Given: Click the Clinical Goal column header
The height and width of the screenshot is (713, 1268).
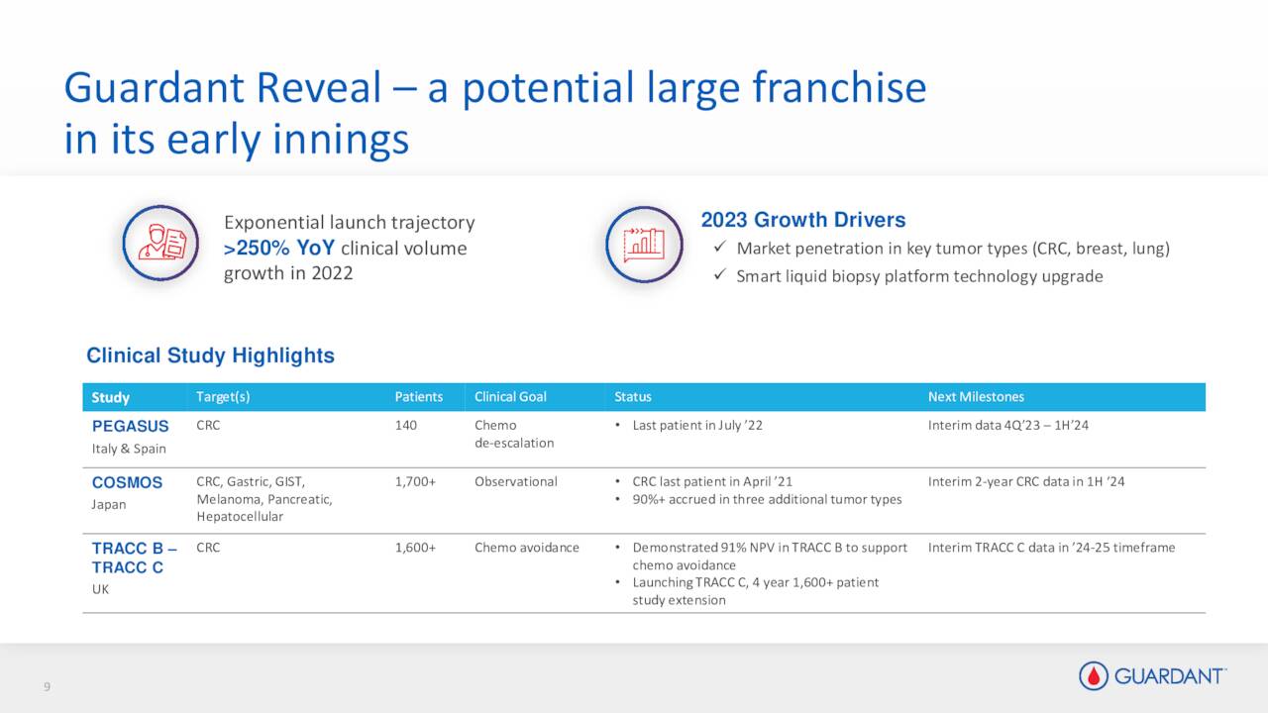Looking at the screenshot, I should 510,397.
